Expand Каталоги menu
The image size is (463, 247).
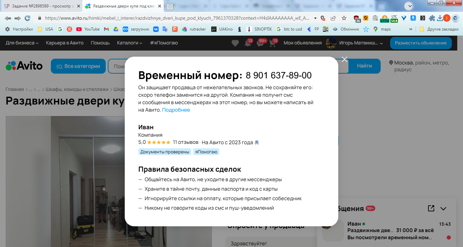129,43
